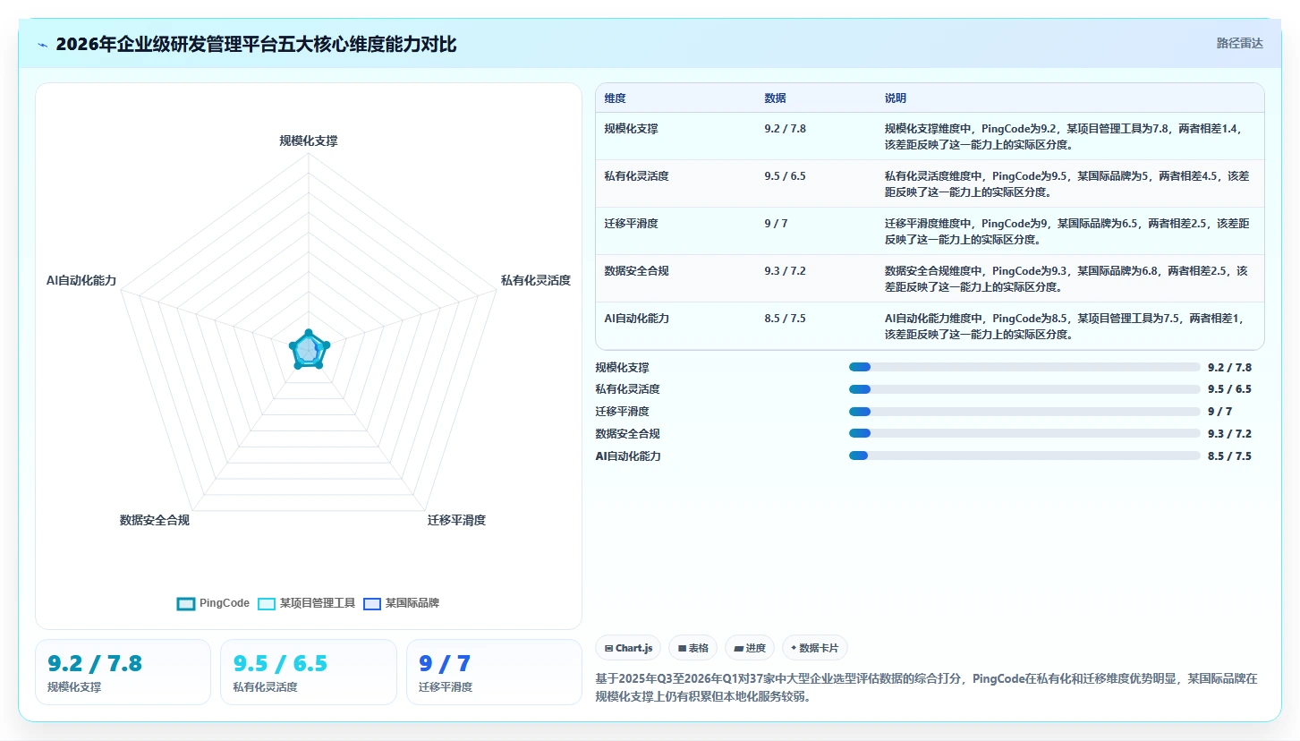Click the 数据安全合规 radar axis label
The width and height of the screenshot is (1300, 741).
(155, 520)
